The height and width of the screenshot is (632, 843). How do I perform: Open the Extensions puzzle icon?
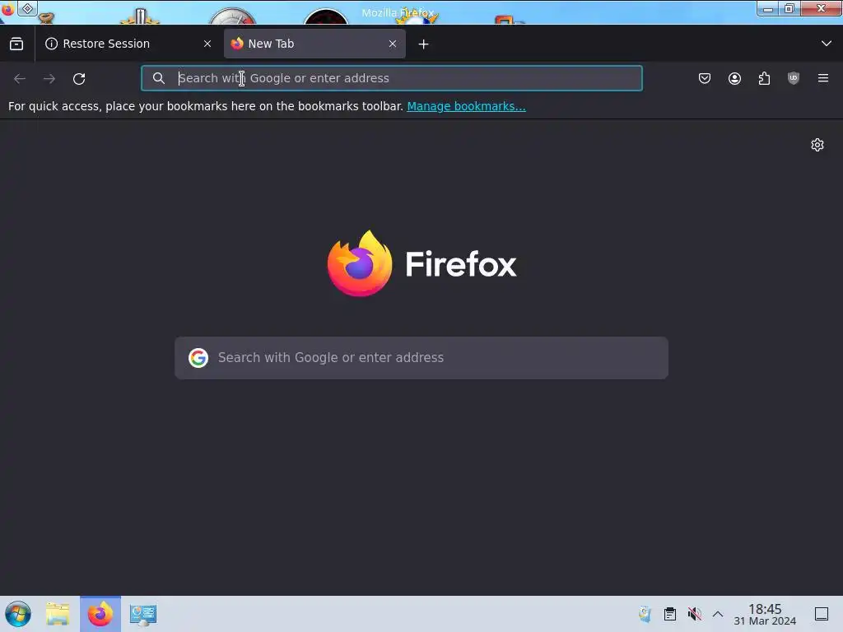[764, 78]
